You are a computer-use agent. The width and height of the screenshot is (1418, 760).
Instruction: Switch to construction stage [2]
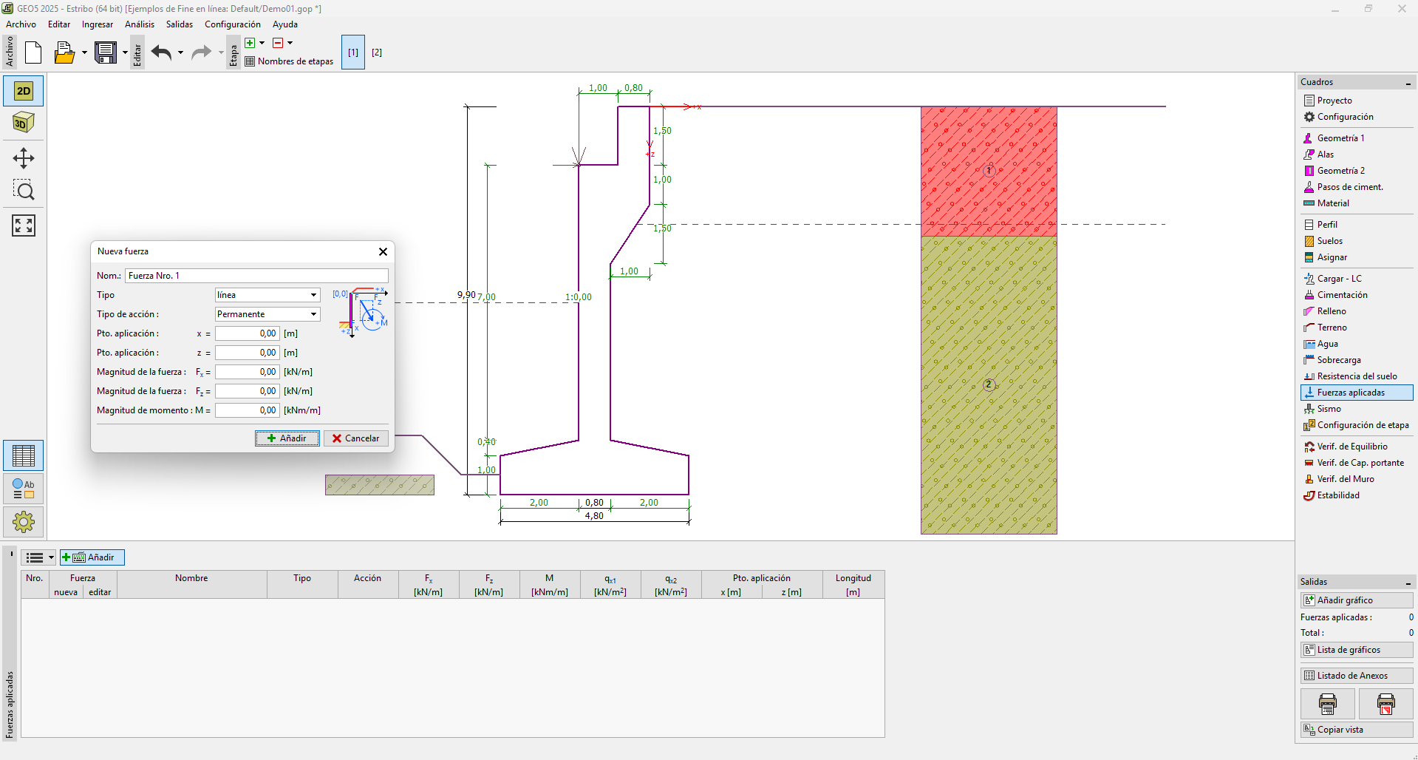point(377,52)
